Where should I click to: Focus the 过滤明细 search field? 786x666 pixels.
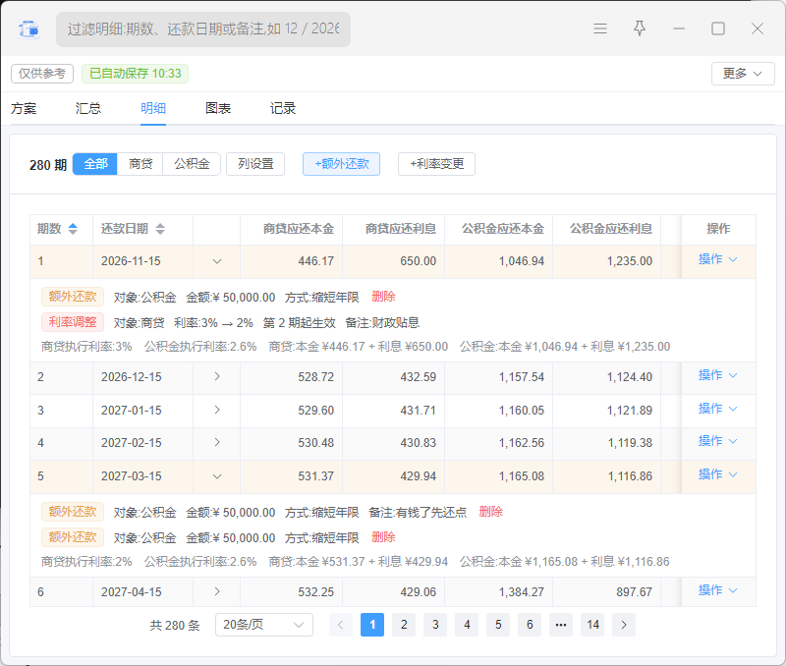(203, 29)
